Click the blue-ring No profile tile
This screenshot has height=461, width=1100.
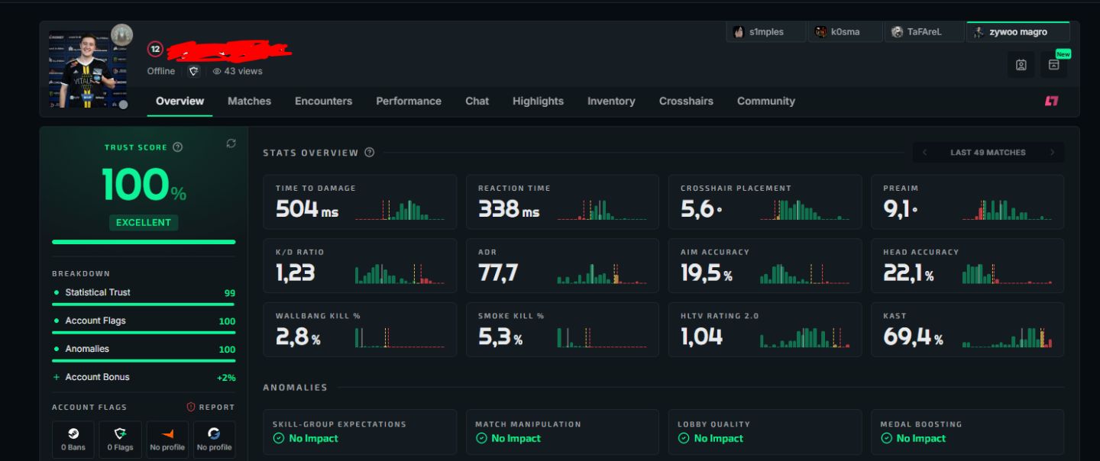[214, 440]
